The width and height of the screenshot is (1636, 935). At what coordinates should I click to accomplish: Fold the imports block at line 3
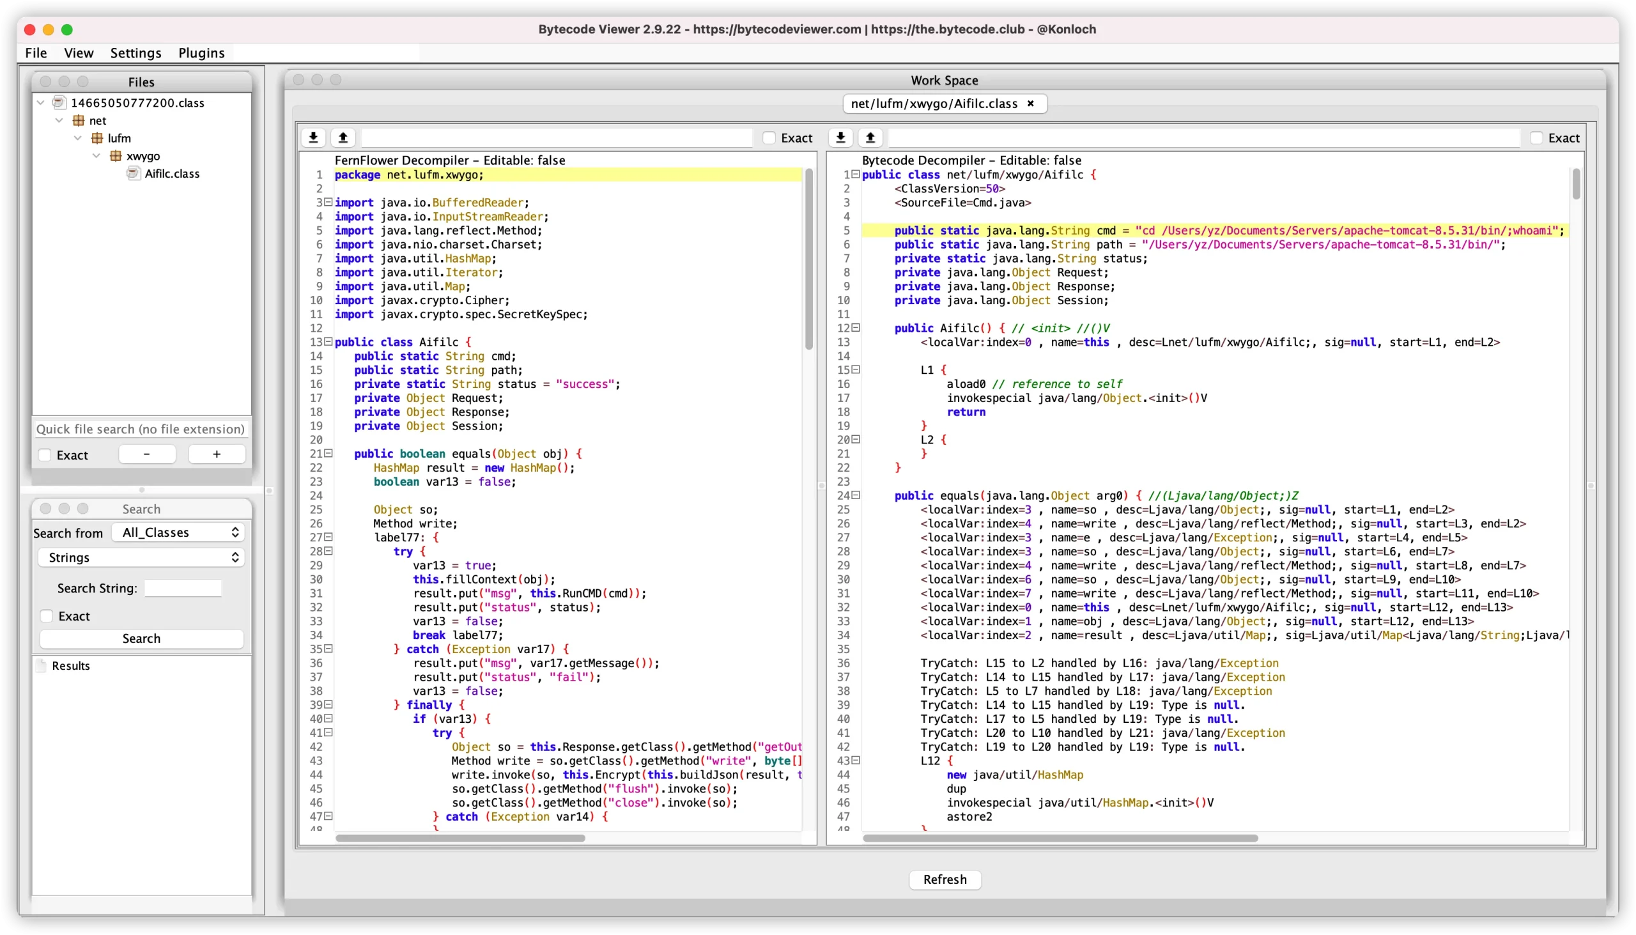tap(328, 203)
